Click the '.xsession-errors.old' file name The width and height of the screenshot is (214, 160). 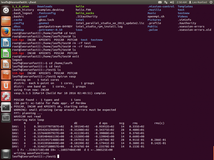(194, 30)
